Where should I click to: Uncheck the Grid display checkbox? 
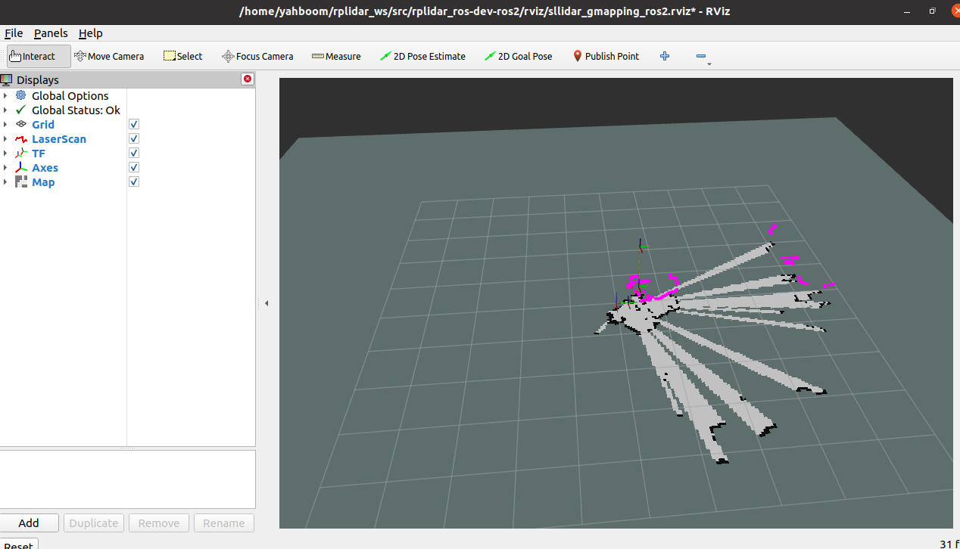click(x=134, y=124)
